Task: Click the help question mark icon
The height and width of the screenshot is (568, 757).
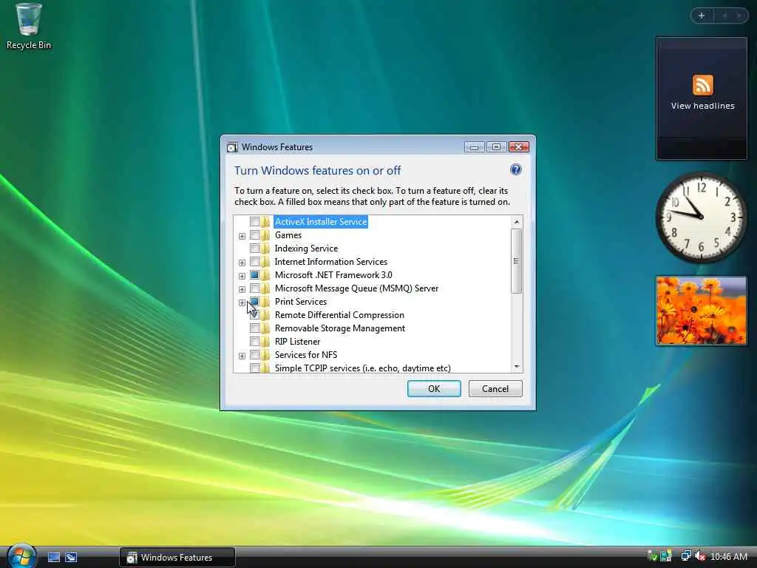Action: 515,169
